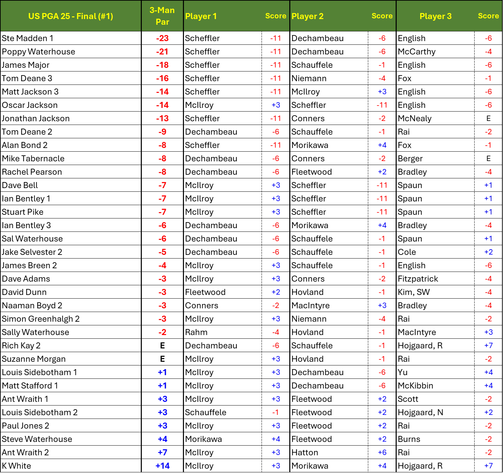Select the 'Alan Bond 2' name cell
Viewport: 503px width, 473px height.
(x=71, y=145)
